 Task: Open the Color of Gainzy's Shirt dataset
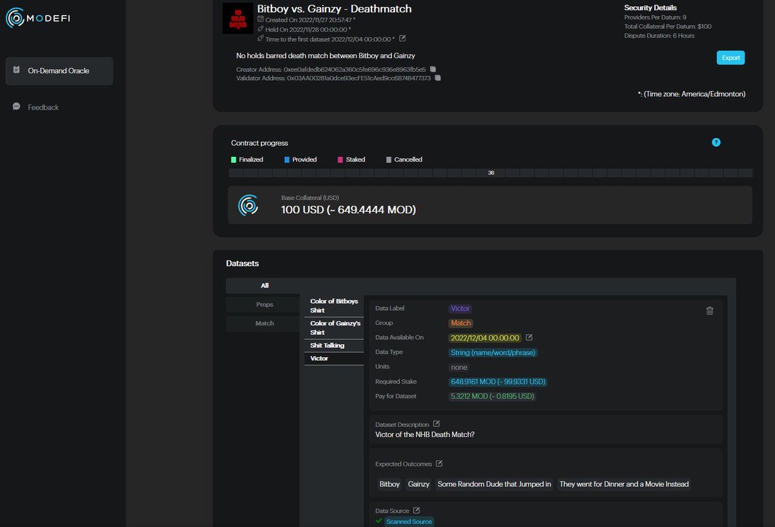(x=334, y=327)
